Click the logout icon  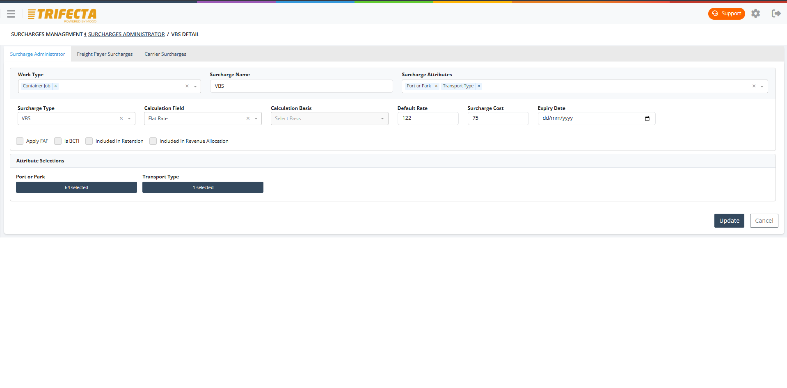point(776,14)
